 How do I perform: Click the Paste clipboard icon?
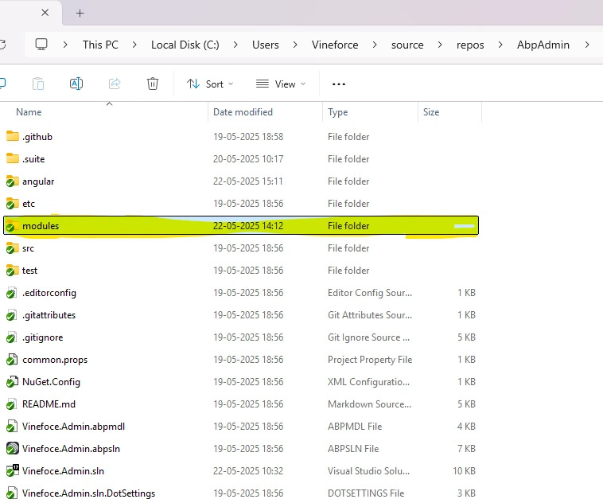38,84
